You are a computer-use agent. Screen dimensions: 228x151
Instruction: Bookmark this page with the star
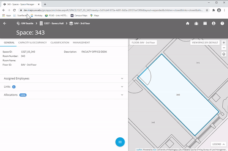click(207, 10)
